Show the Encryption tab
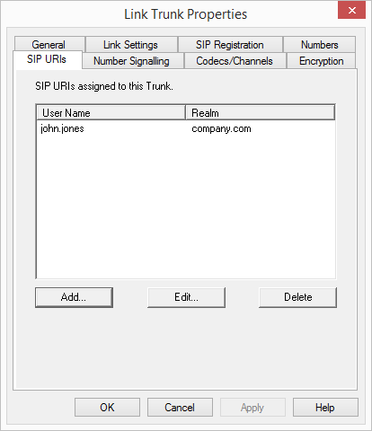Viewport: 372px width, 431px height. pos(321,61)
